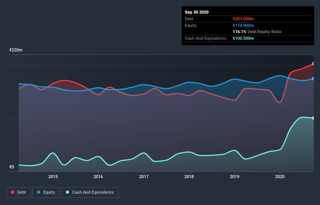Click the 2015 x-axis label
Screen dimensions: 320x205
pos(53,177)
